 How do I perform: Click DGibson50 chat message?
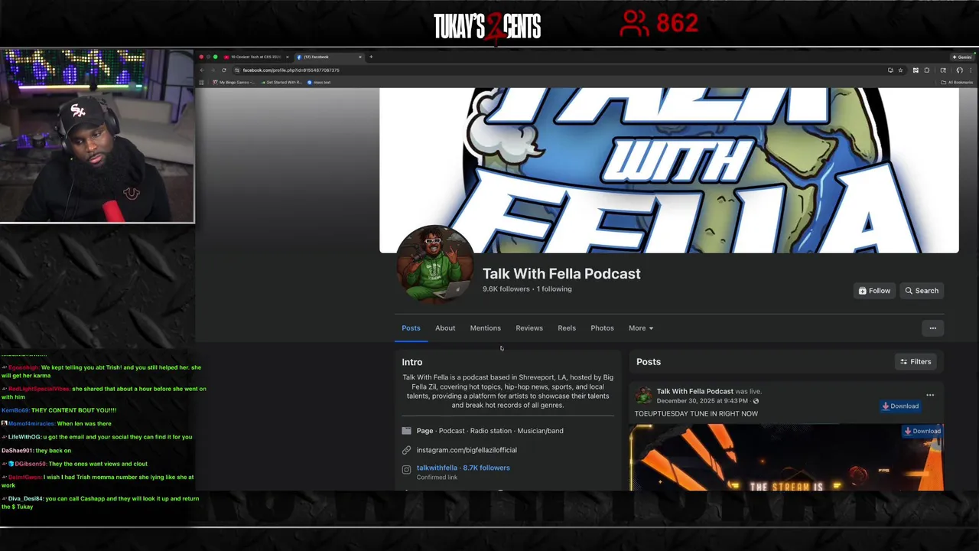[x=75, y=464]
